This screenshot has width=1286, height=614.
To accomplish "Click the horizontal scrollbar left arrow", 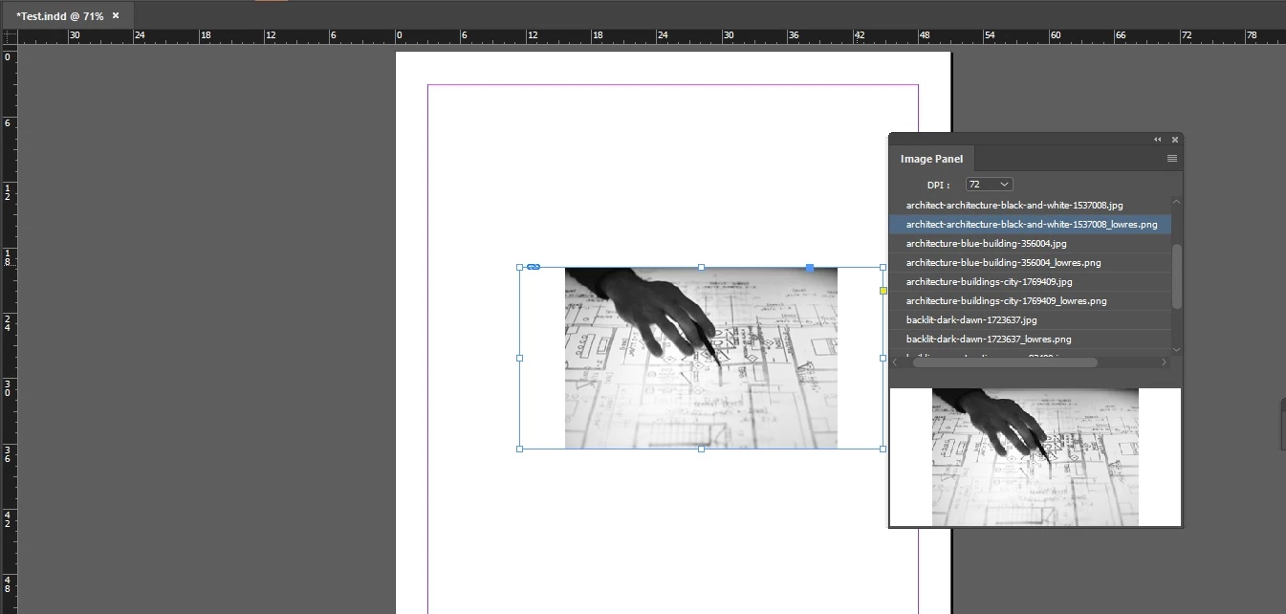I will coord(895,362).
